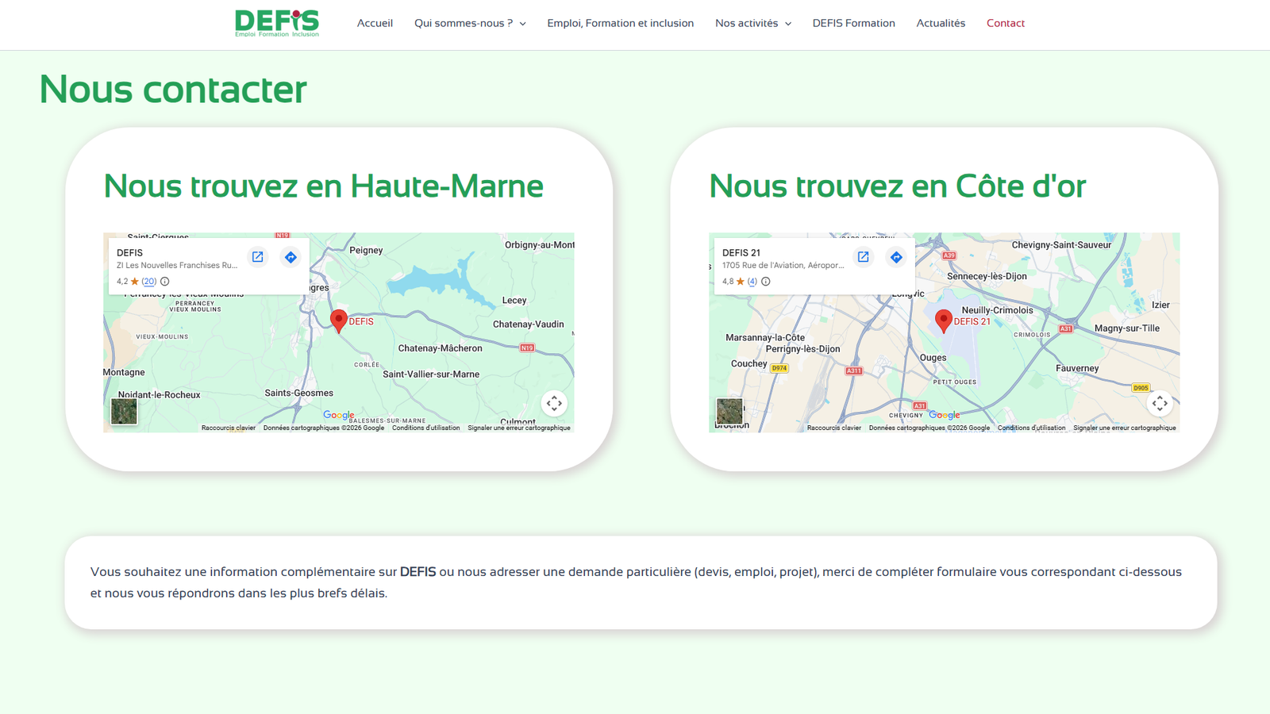
Task: Report a map error on Côte d'or map
Action: [1125, 428]
